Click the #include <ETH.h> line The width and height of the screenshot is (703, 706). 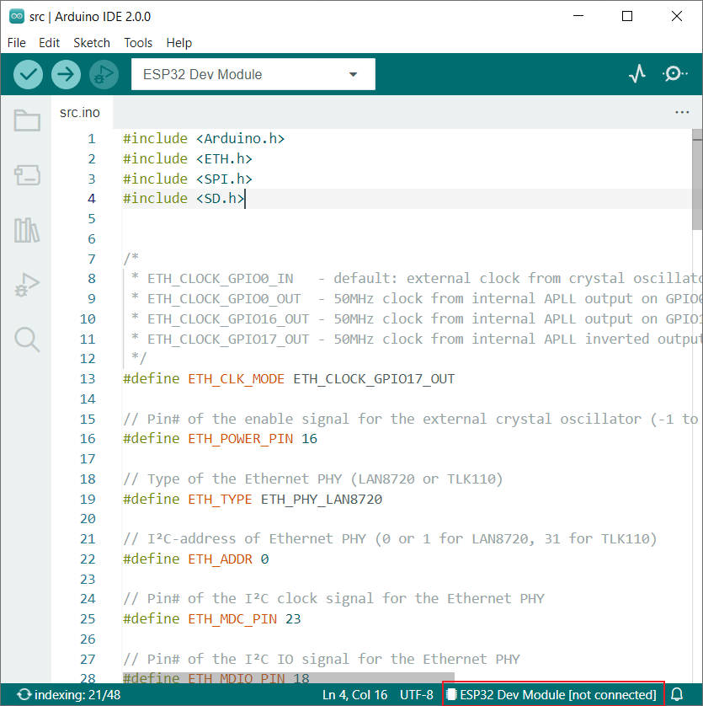click(x=187, y=159)
